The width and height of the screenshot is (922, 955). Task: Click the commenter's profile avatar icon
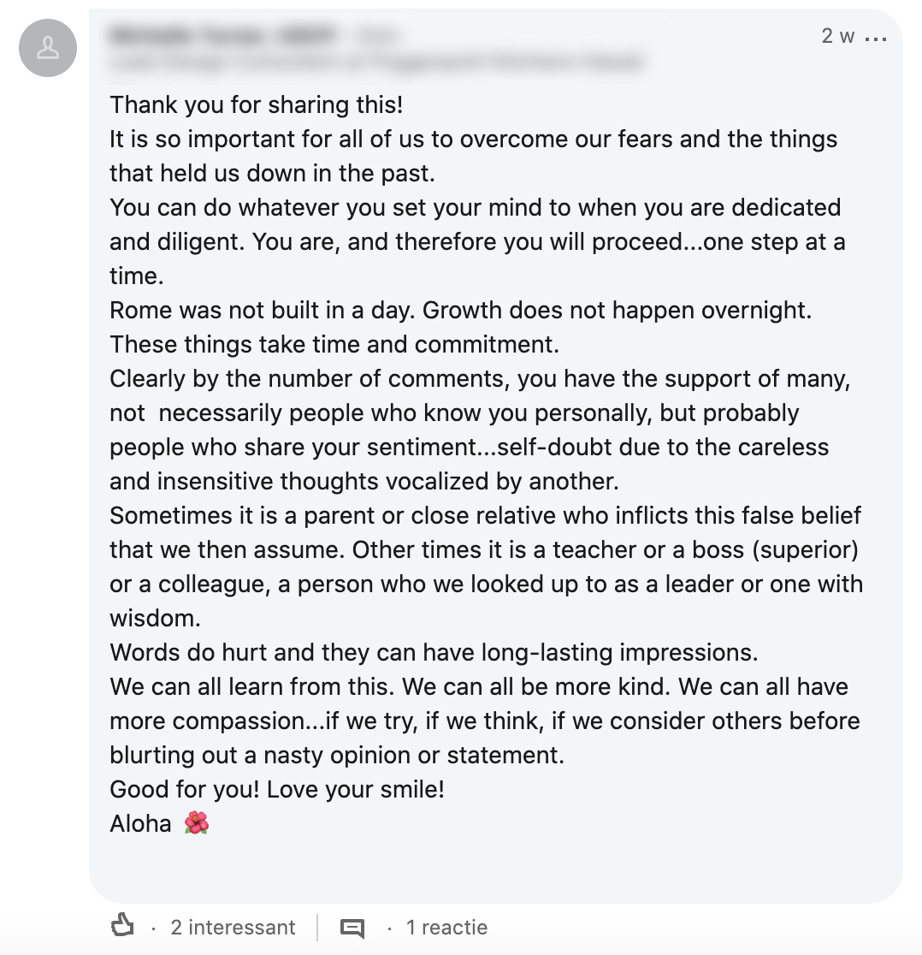coord(48,48)
